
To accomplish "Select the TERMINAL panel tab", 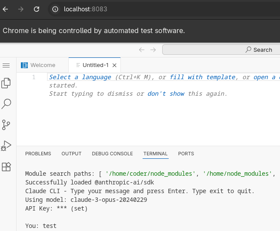I will pos(156,154).
